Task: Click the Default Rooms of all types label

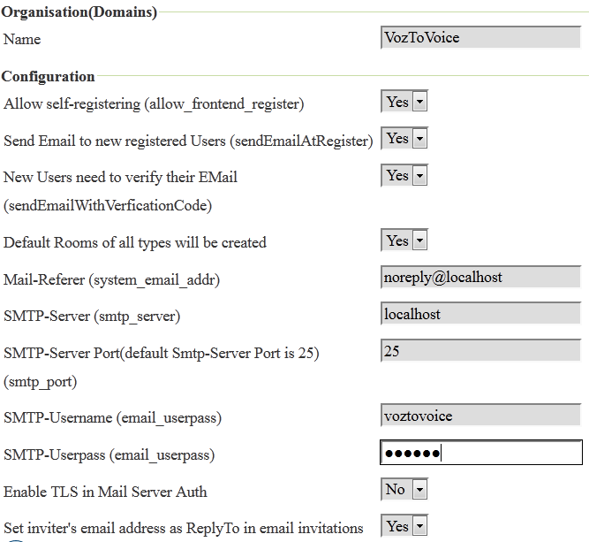Action: point(134,242)
